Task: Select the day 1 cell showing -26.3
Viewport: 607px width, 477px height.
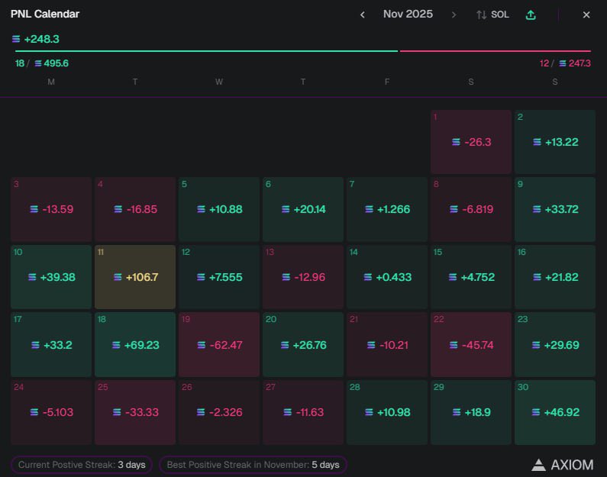Action: coord(471,142)
